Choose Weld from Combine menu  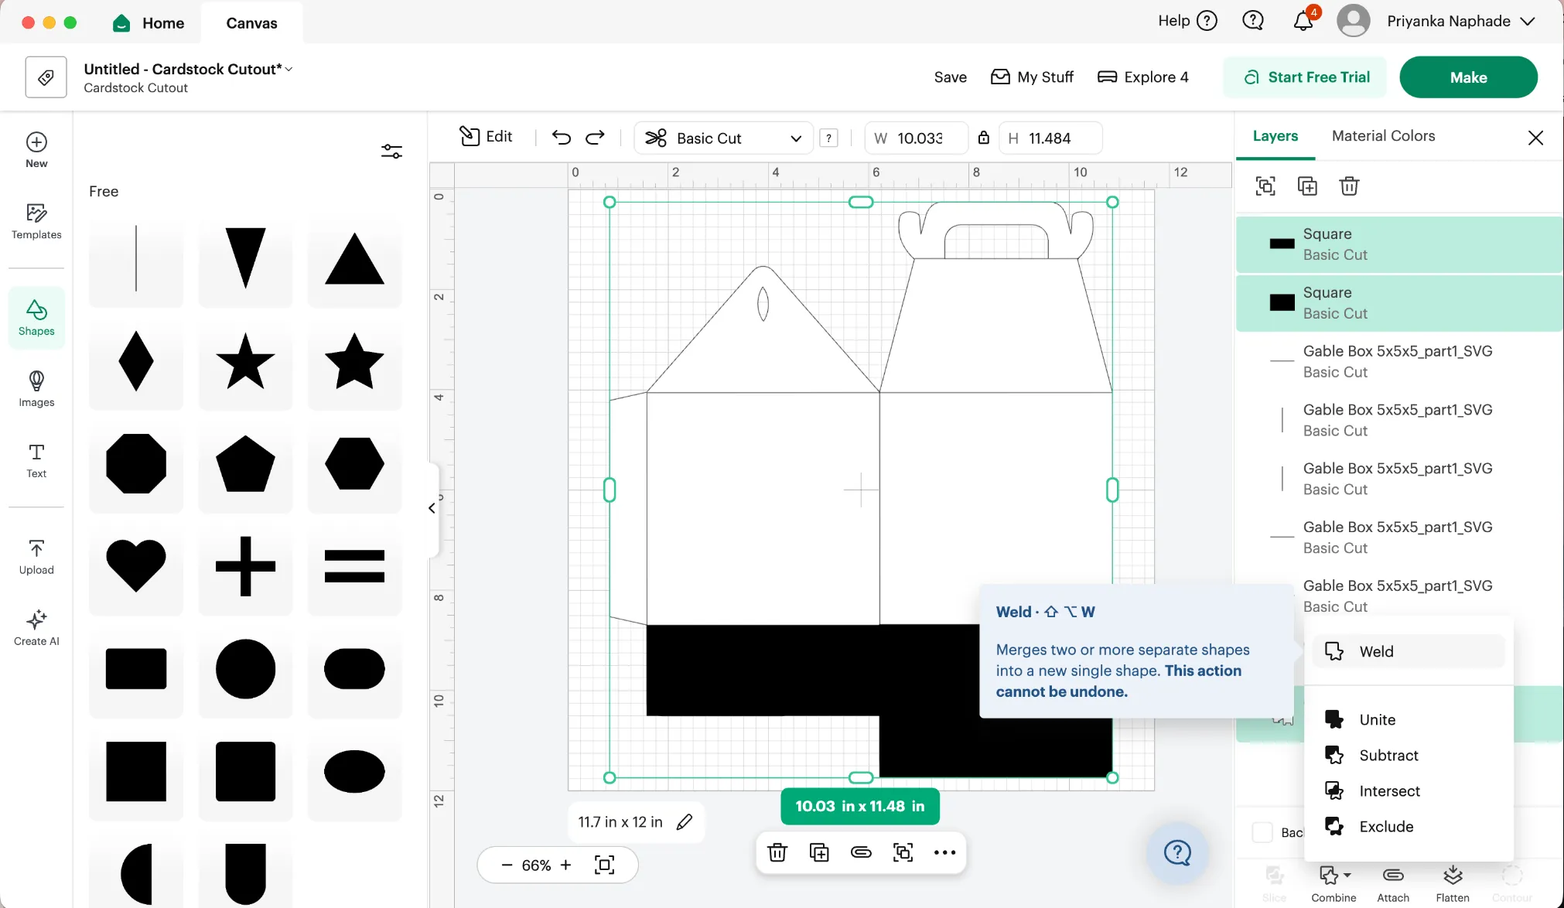pos(1409,651)
